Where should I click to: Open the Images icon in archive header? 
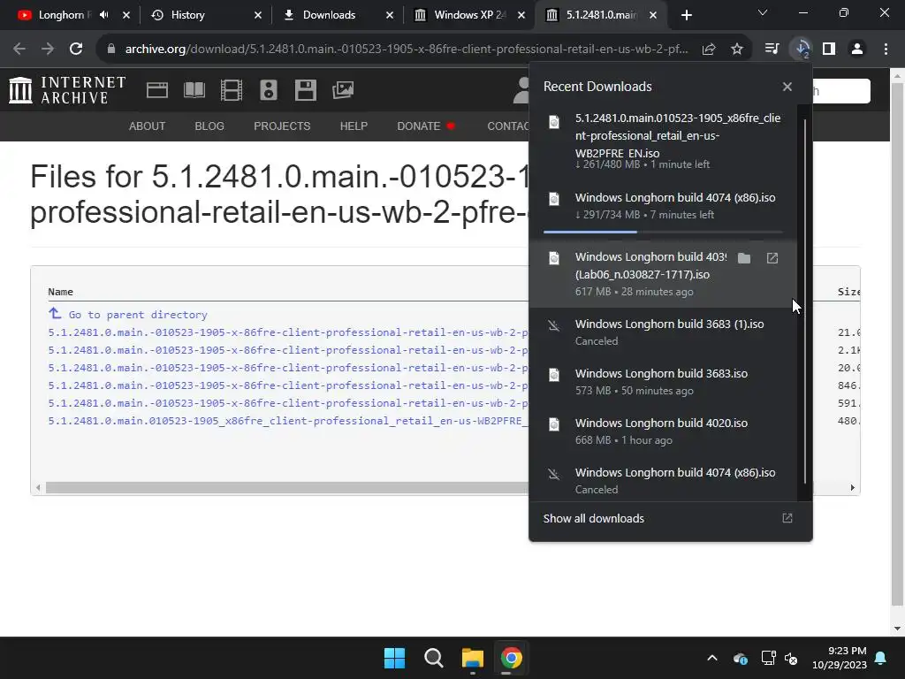click(x=343, y=90)
